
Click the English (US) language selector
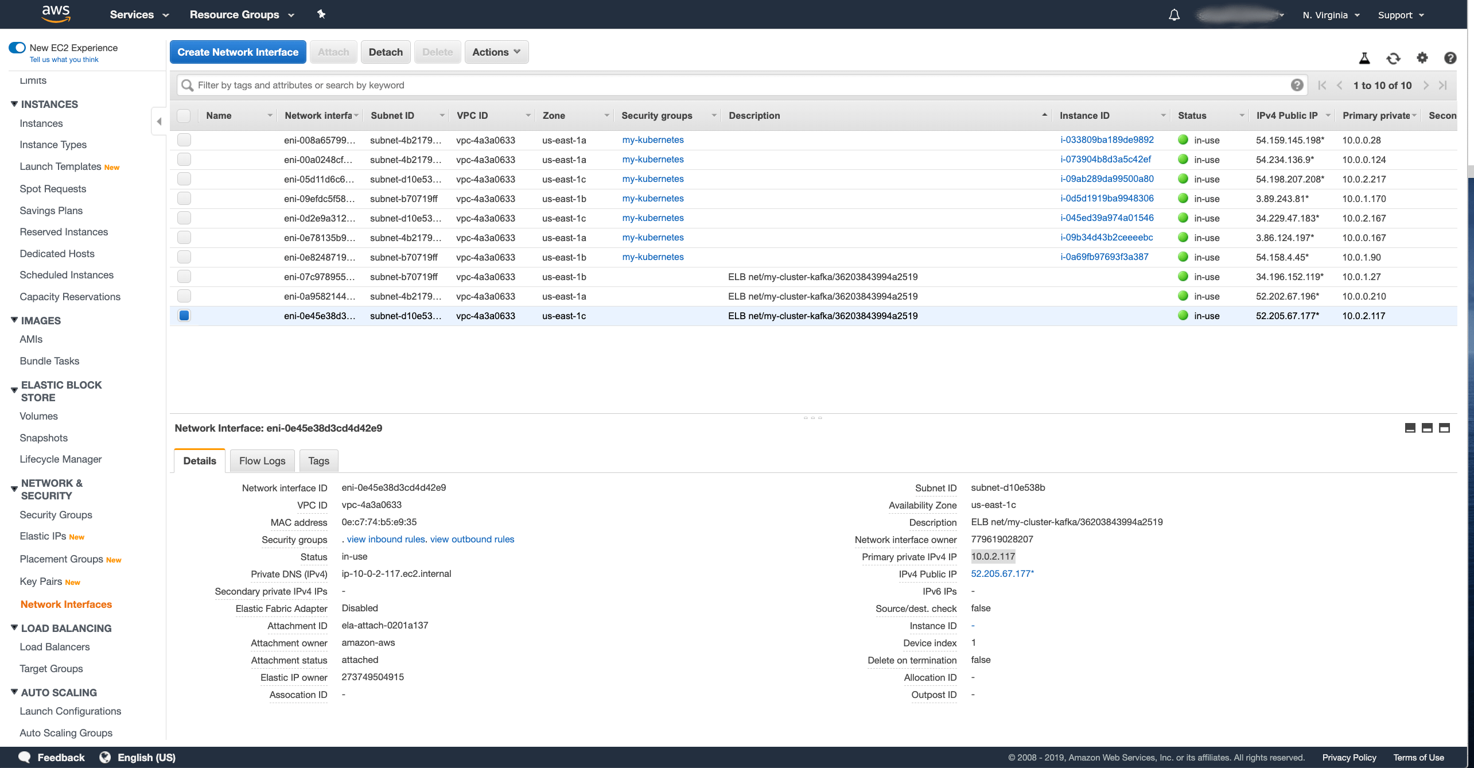coord(146,757)
